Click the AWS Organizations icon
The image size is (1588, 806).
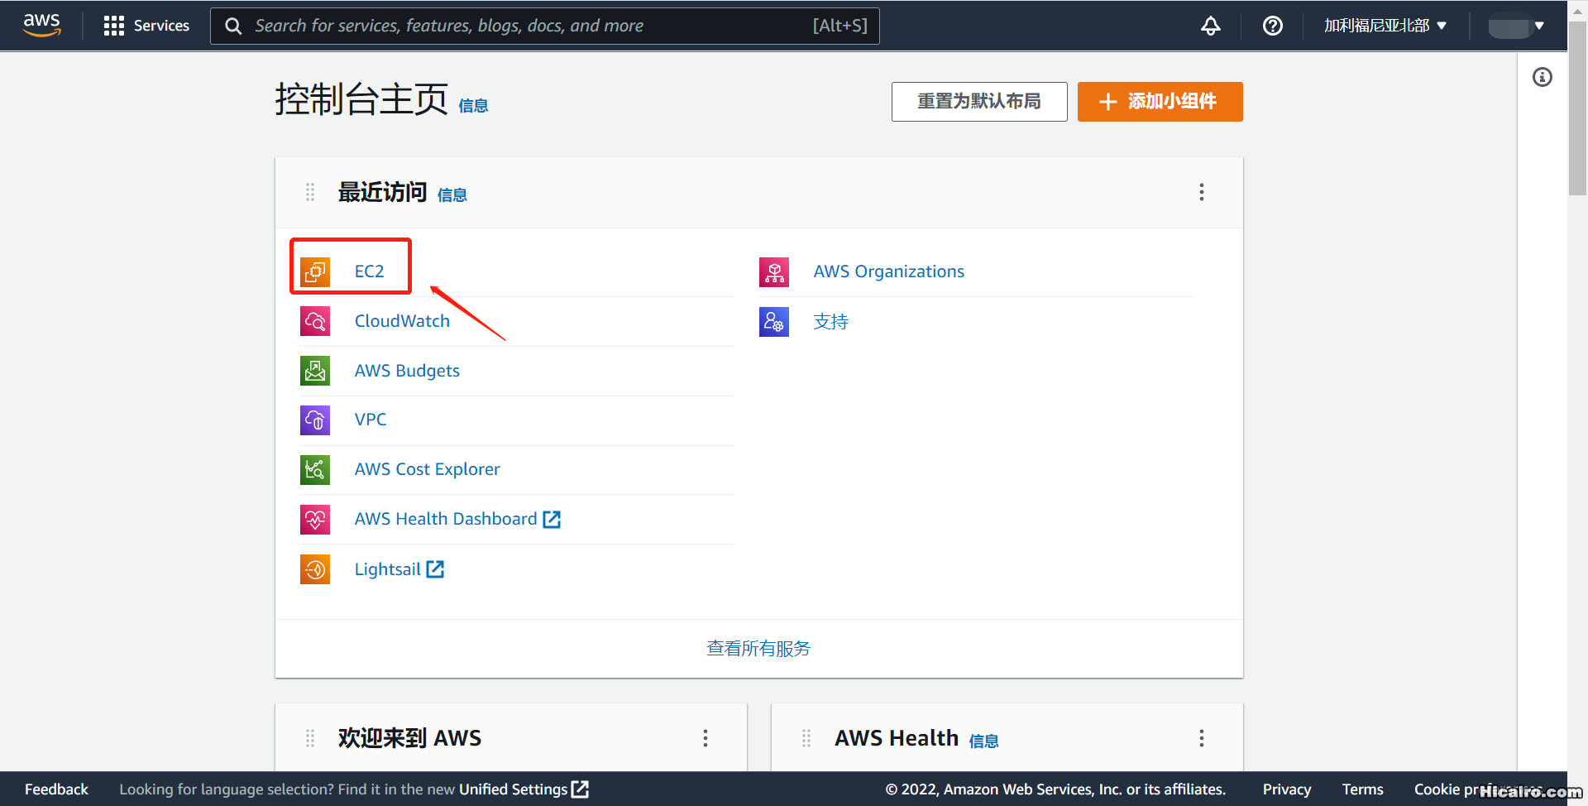coord(774,271)
